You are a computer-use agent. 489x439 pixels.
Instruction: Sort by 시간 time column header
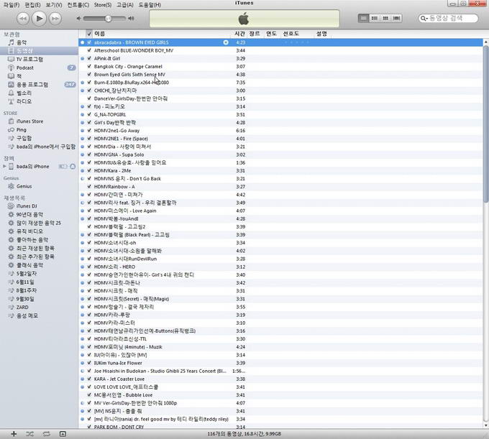point(239,34)
